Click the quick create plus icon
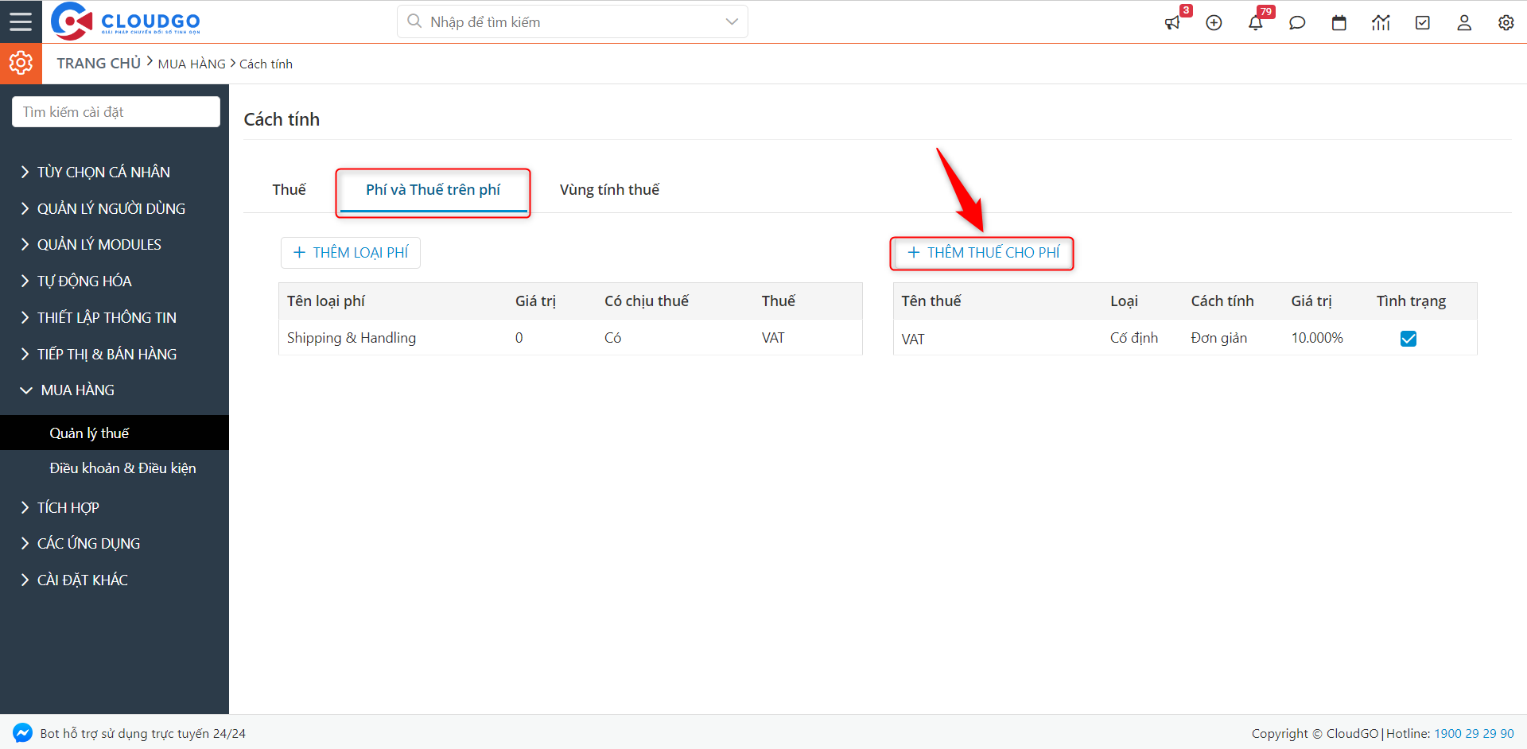 click(x=1214, y=23)
